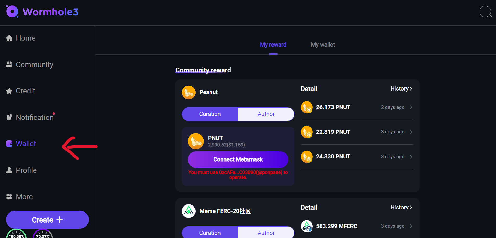Toggle Curation view for Meme FERC-20 community
The width and height of the screenshot is (496, 238).
click(210, 233)
